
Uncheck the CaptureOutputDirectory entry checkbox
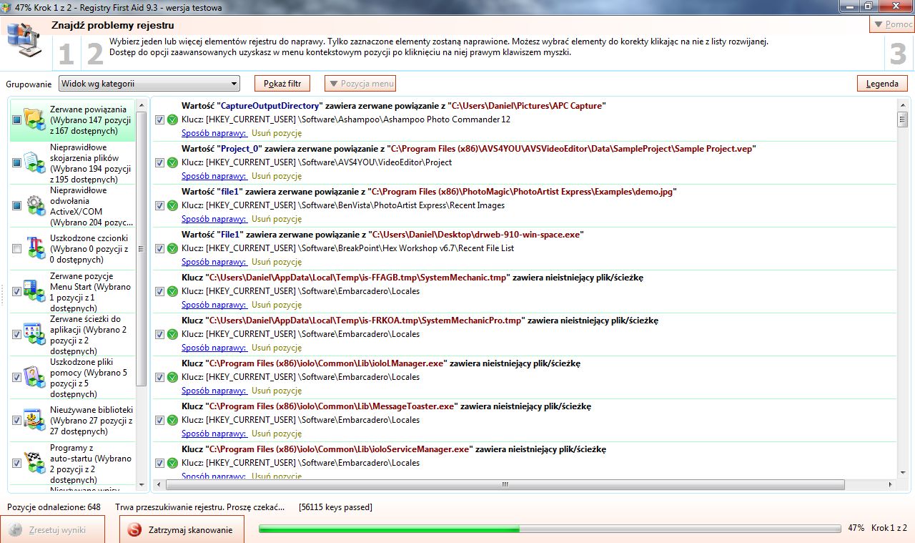click(160, 119)
